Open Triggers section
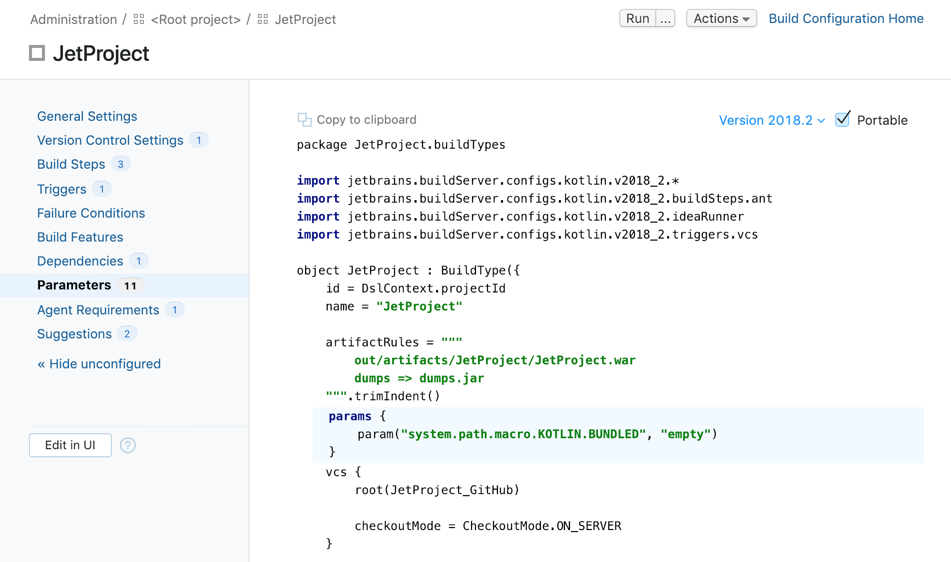This screenshot has width=951, height=562. 62,189
